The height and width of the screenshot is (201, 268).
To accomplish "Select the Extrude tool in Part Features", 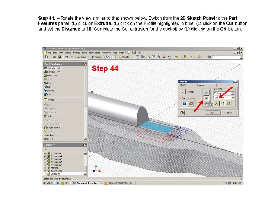I will point(52,68).
